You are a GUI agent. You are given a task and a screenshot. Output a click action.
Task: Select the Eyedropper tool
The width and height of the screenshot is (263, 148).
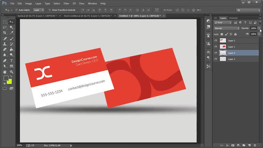(11, 33)
